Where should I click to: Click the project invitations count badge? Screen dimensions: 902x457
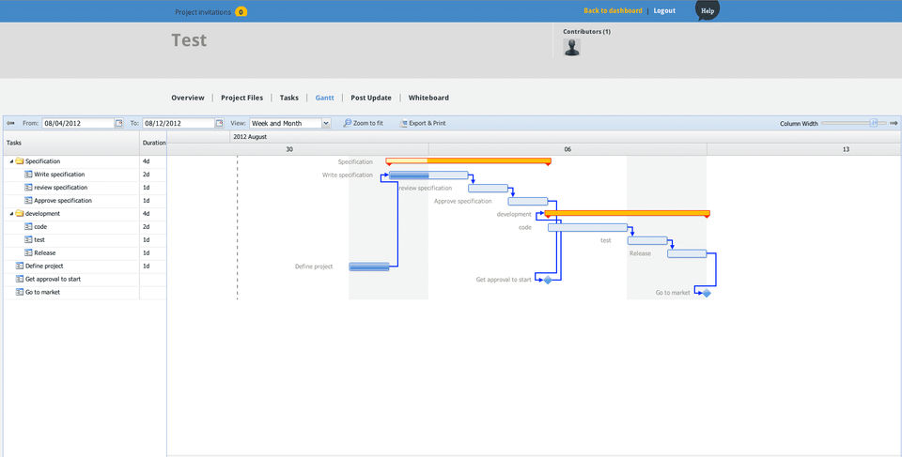(x=241, y=11)
